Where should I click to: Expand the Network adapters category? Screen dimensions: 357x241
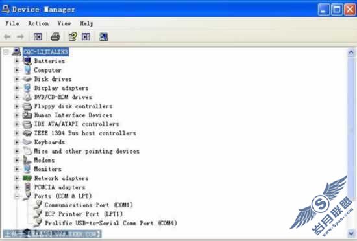pyautogui.click(x=17, y=178)
